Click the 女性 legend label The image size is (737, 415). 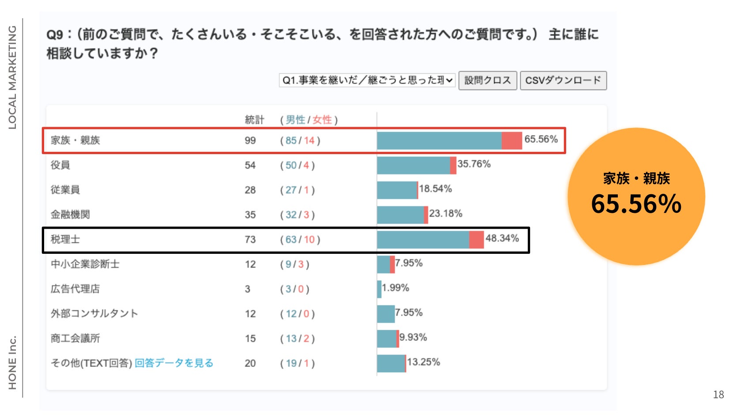click(x=322, y=120)
